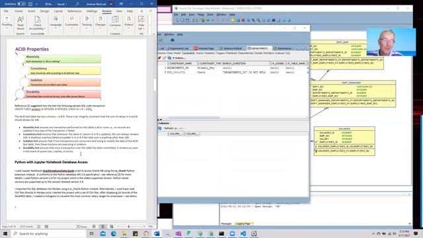Select the Atomicity green box
The image size is (423, 238).
click(x=63, y=59)
